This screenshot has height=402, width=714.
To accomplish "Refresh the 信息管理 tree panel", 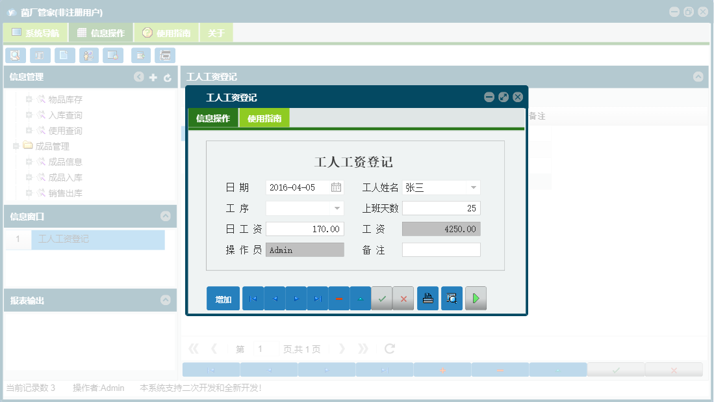I will tap(167, 77).
